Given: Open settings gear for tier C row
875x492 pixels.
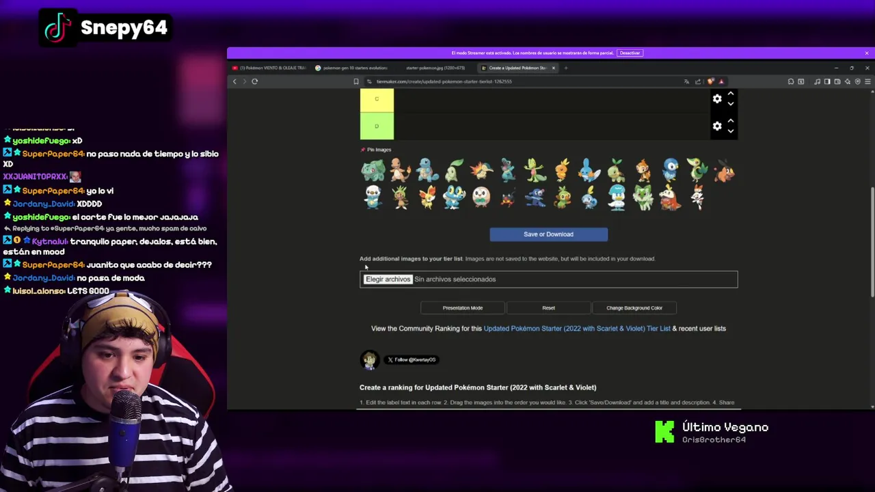Looking at the screenshot, I should (717, 99).
